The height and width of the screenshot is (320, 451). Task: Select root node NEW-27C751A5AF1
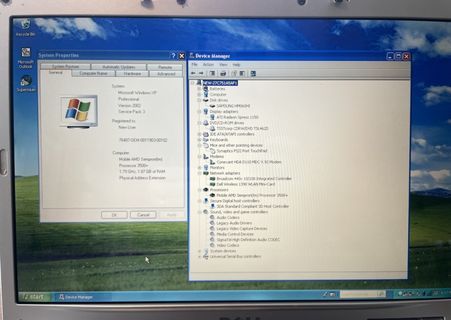[220, 83]
